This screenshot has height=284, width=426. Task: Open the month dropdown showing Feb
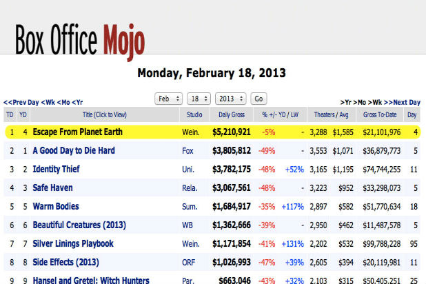click(x=169, y=99)
